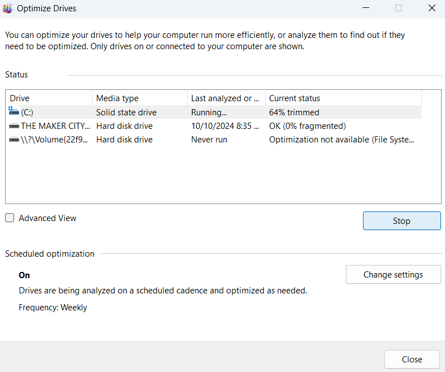Click the Last analyzed or... column header

coord(227,98)
